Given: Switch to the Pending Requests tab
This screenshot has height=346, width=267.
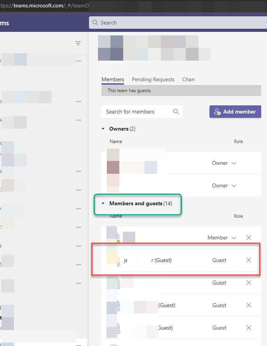Looking at the screenshot, I should click(153, 79).
